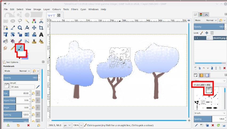The height and width of the screenshot is (129, 227).
Task: Click the Move tool in toolbox
Action: coord(34,28)
